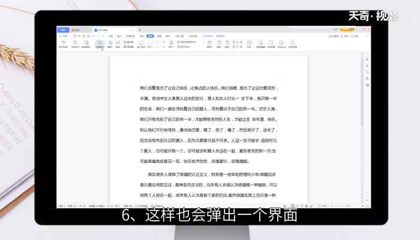Image resolution: width=420 pixels, height=240 pixels.
Task: Click the save icon in quick access toolbar
Action: (75, 36)
